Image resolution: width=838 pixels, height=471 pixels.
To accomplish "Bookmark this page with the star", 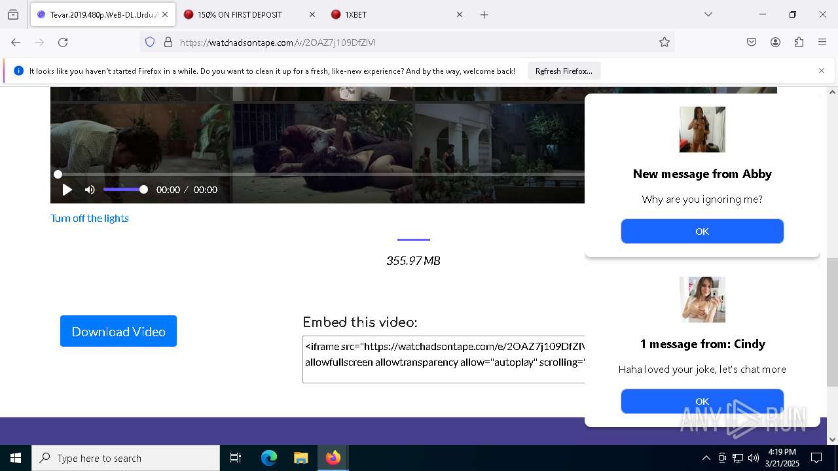I will (x=665, y=42).
